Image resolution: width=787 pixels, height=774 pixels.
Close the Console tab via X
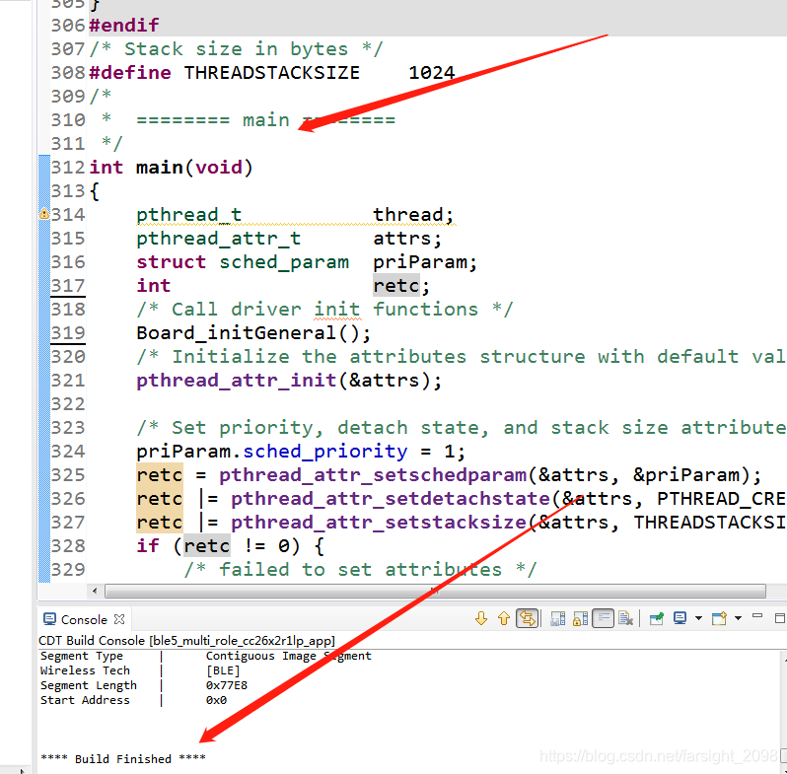119,619
